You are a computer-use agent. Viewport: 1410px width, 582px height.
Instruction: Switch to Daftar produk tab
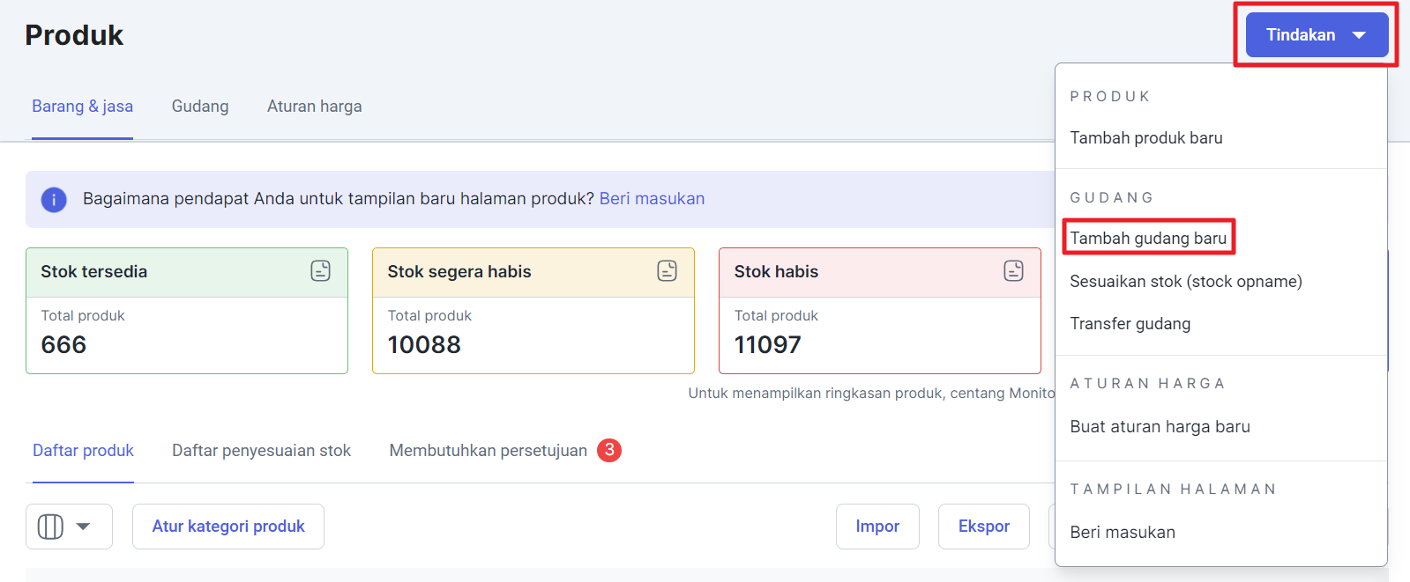[83, 451]
